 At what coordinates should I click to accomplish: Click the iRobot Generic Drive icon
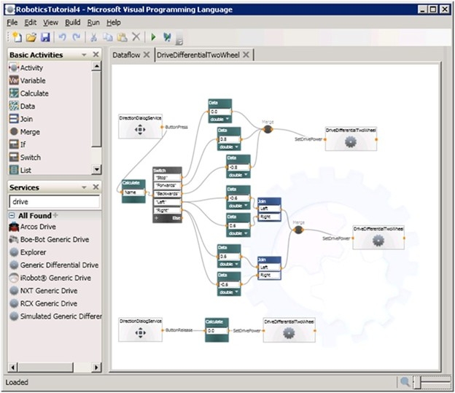pyautogui.click(x=14, y=278)
